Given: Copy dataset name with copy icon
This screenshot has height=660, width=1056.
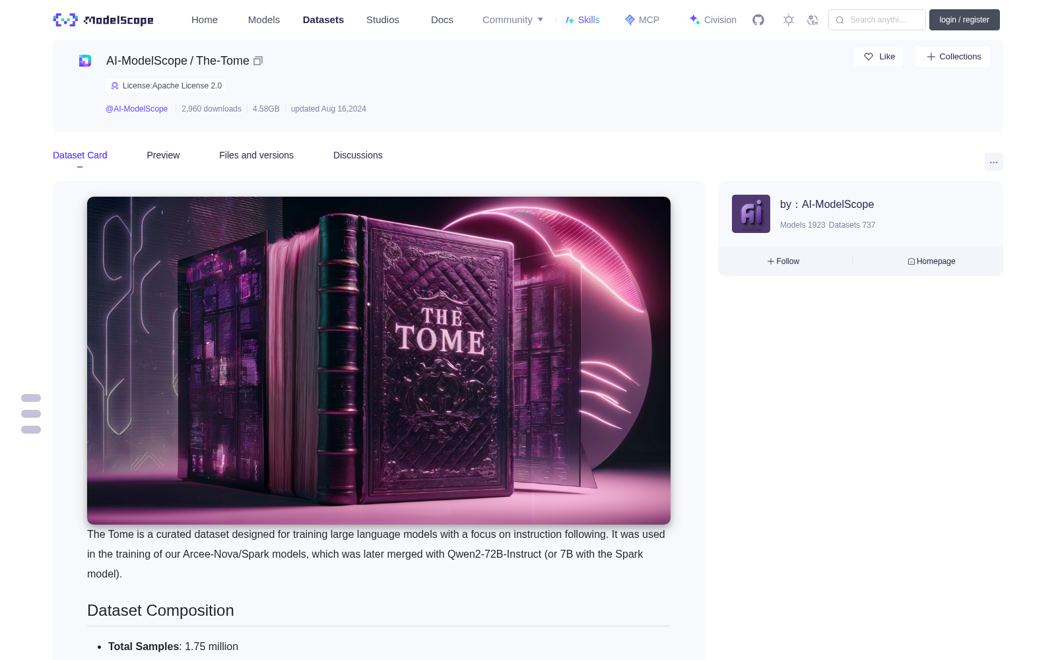Looking at the screenshot, I should [258, 61].
